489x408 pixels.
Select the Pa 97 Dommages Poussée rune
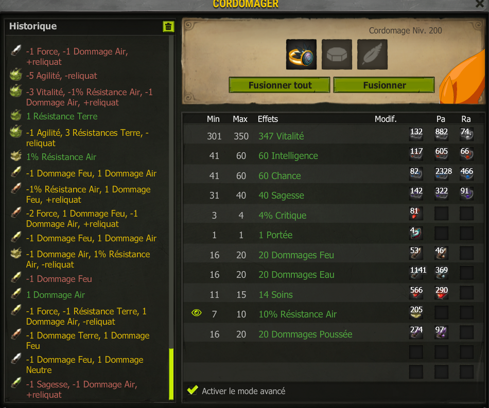point(441,332)
